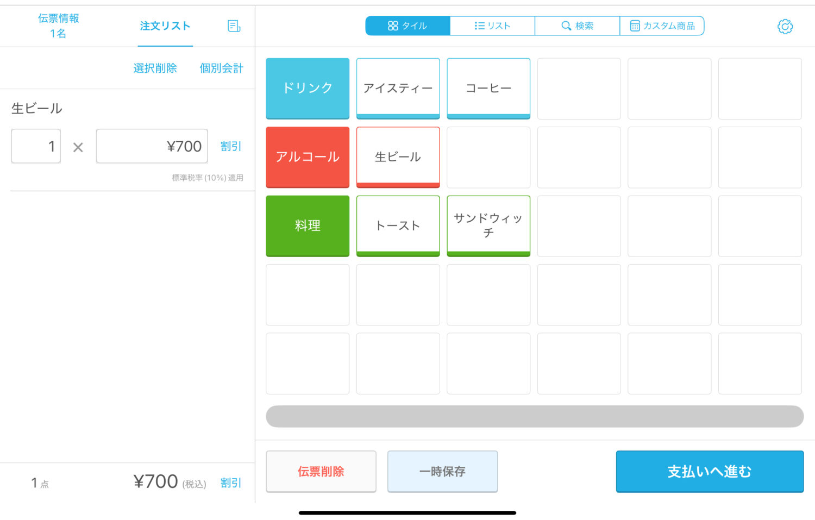The width and height of the screenshot is (815, 520).
Task: Edit the quantity field showing 1
Action: pos(36,146)
